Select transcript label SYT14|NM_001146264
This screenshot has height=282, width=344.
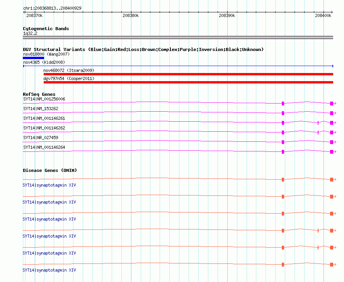[44, 147]
